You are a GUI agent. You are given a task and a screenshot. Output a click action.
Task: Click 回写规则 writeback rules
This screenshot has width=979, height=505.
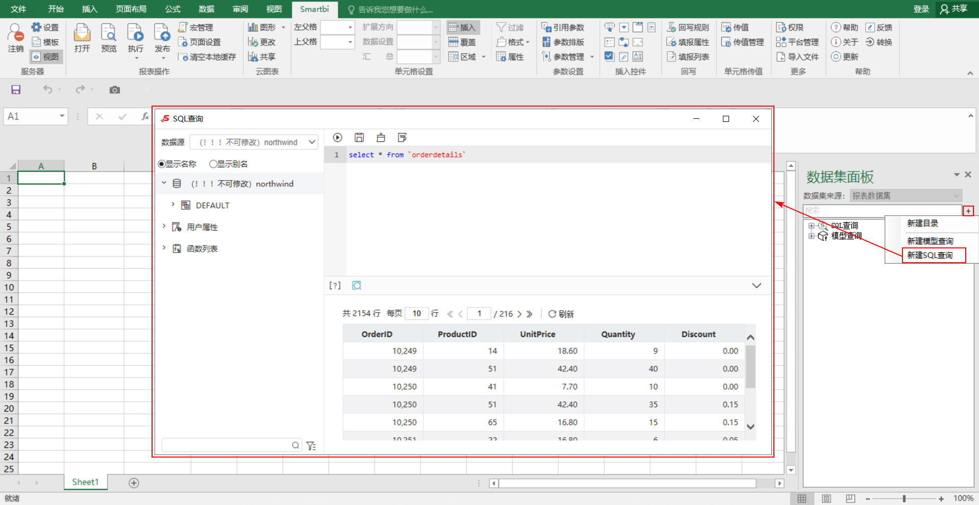pos(688,27)
